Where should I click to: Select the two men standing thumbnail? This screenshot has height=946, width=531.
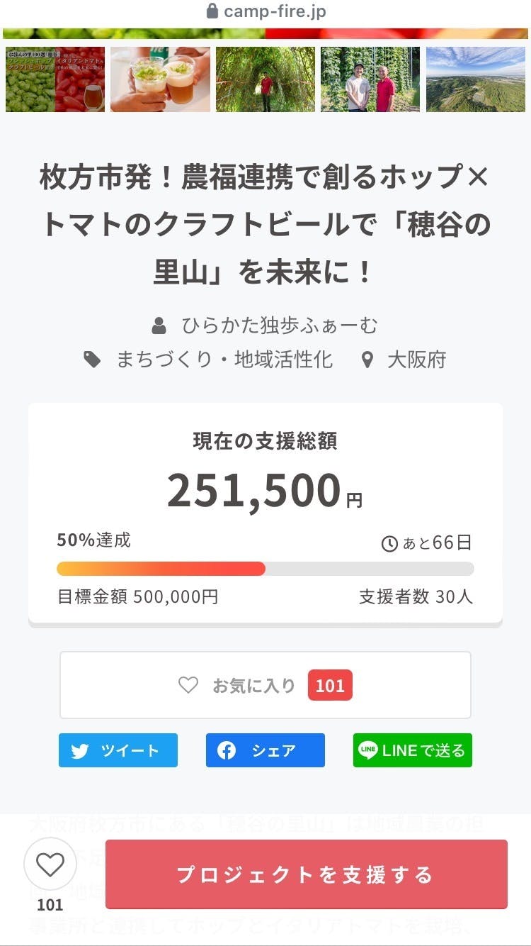370,79
